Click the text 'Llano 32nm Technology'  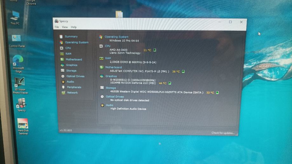[x=125, y=53]
